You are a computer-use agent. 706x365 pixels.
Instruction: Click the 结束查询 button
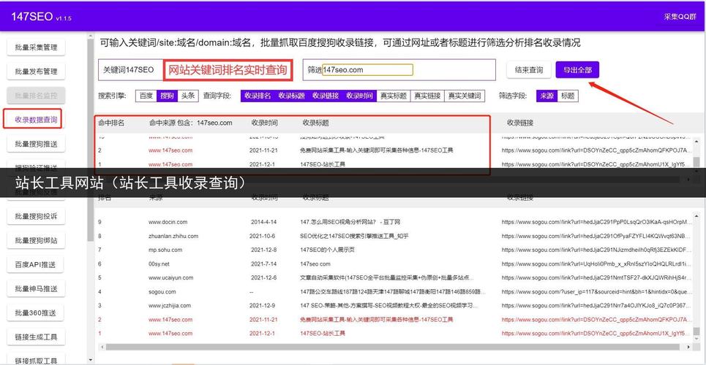[x=529, y=70]
